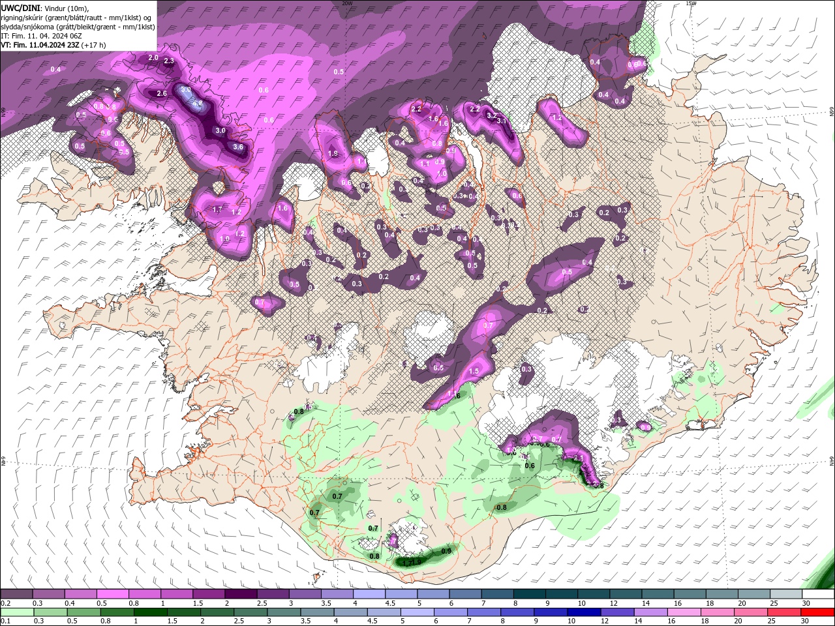Screen dimensions: 835x626
Task: Click the 'IT: Fim. 11. 04. 2024 06Z' line
Action: tap(41, 36)
